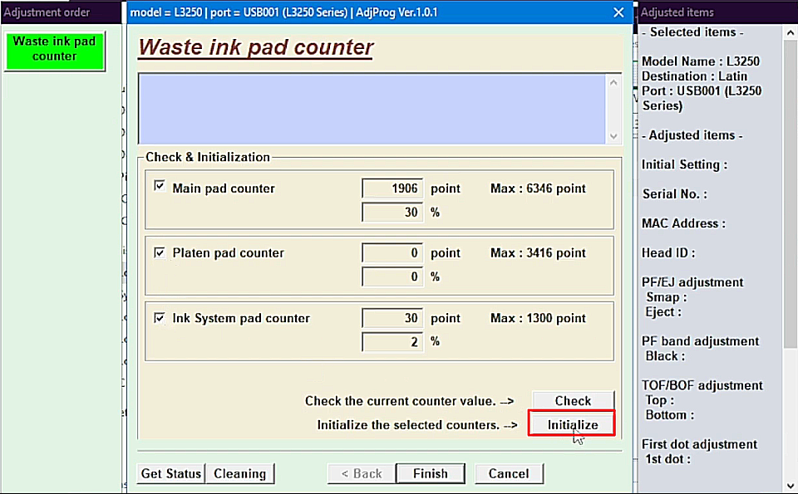Click the 'Port : USB001' entry

702,98
